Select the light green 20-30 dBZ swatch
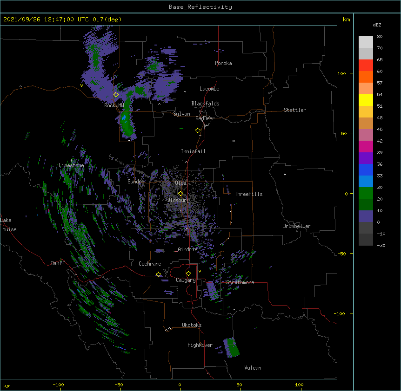This screenshot has width=401, height=391. 366,193
